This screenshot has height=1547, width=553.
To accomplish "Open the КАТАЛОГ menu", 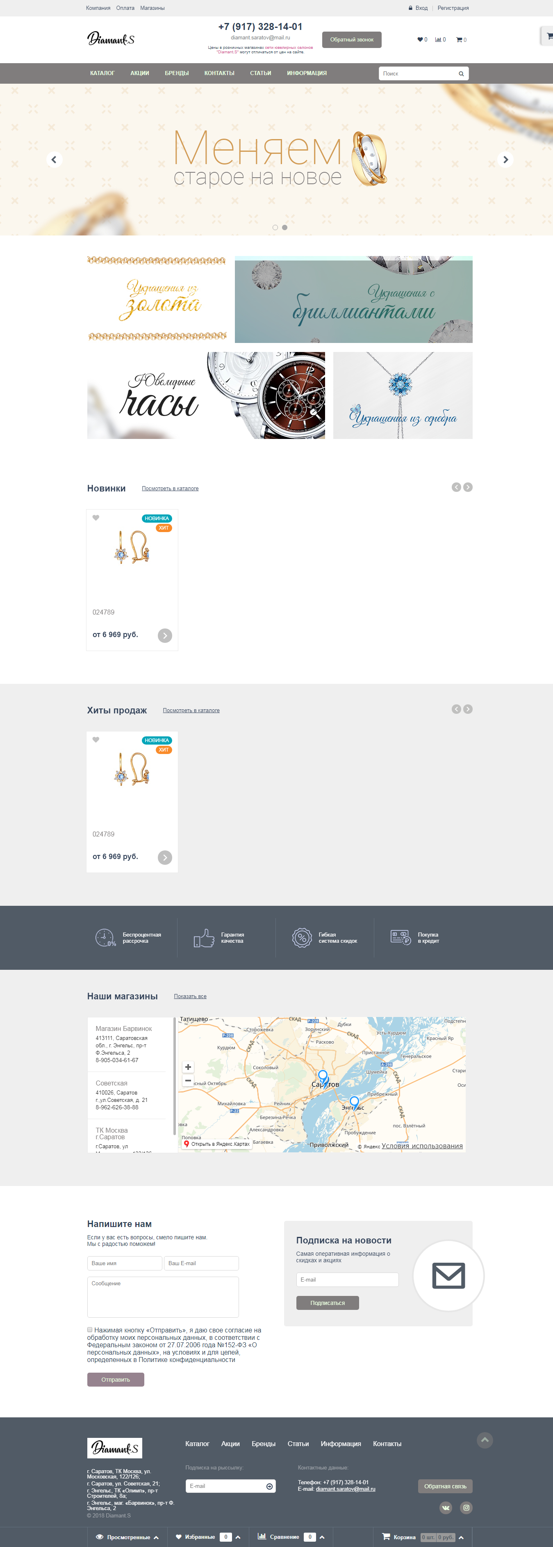I will point(102,73).
